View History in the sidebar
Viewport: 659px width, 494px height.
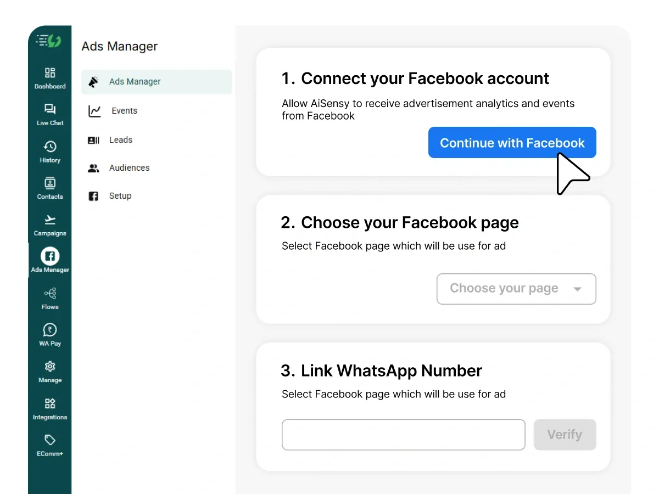pyautogui.click(x=49, y=151)
